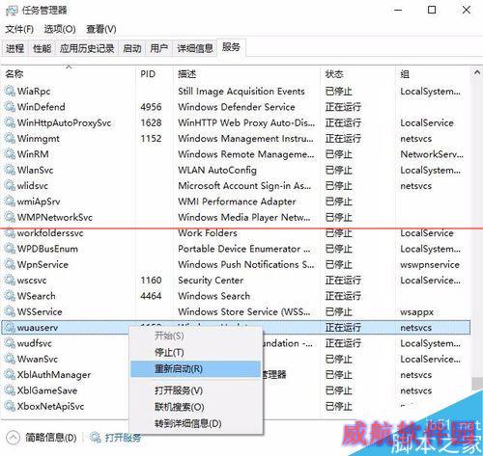The height and width of the screenshot is (456, 483).
Task: Select the wscsvc service icon
Action: pos(10,280)
